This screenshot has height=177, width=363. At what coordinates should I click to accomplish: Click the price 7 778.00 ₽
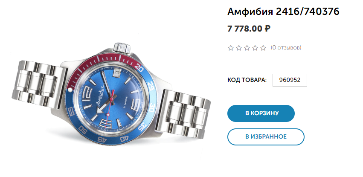click(x=249, y=29)
